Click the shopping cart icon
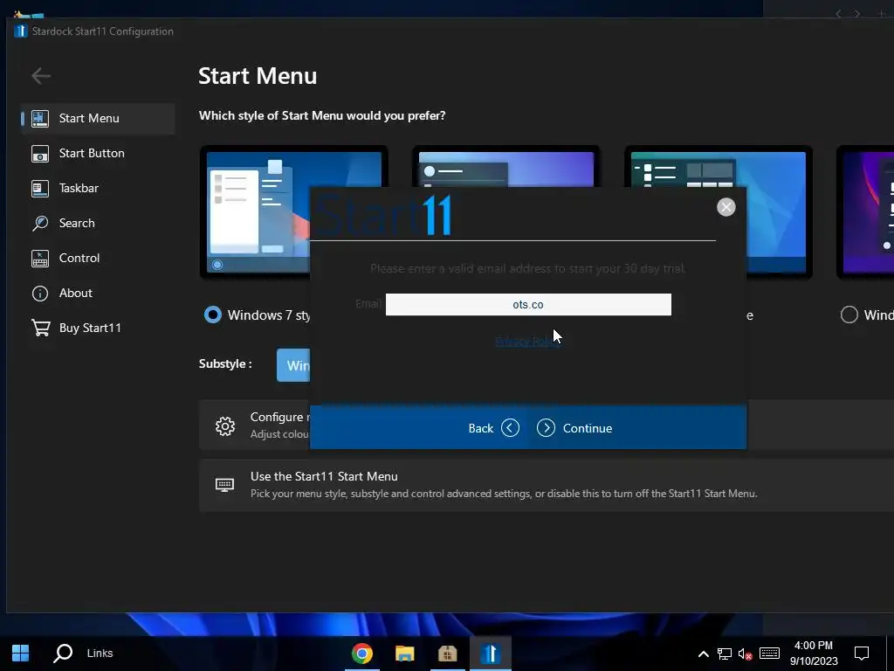The width and height of the screenshot is (894, 671). [x=40, y=329]
